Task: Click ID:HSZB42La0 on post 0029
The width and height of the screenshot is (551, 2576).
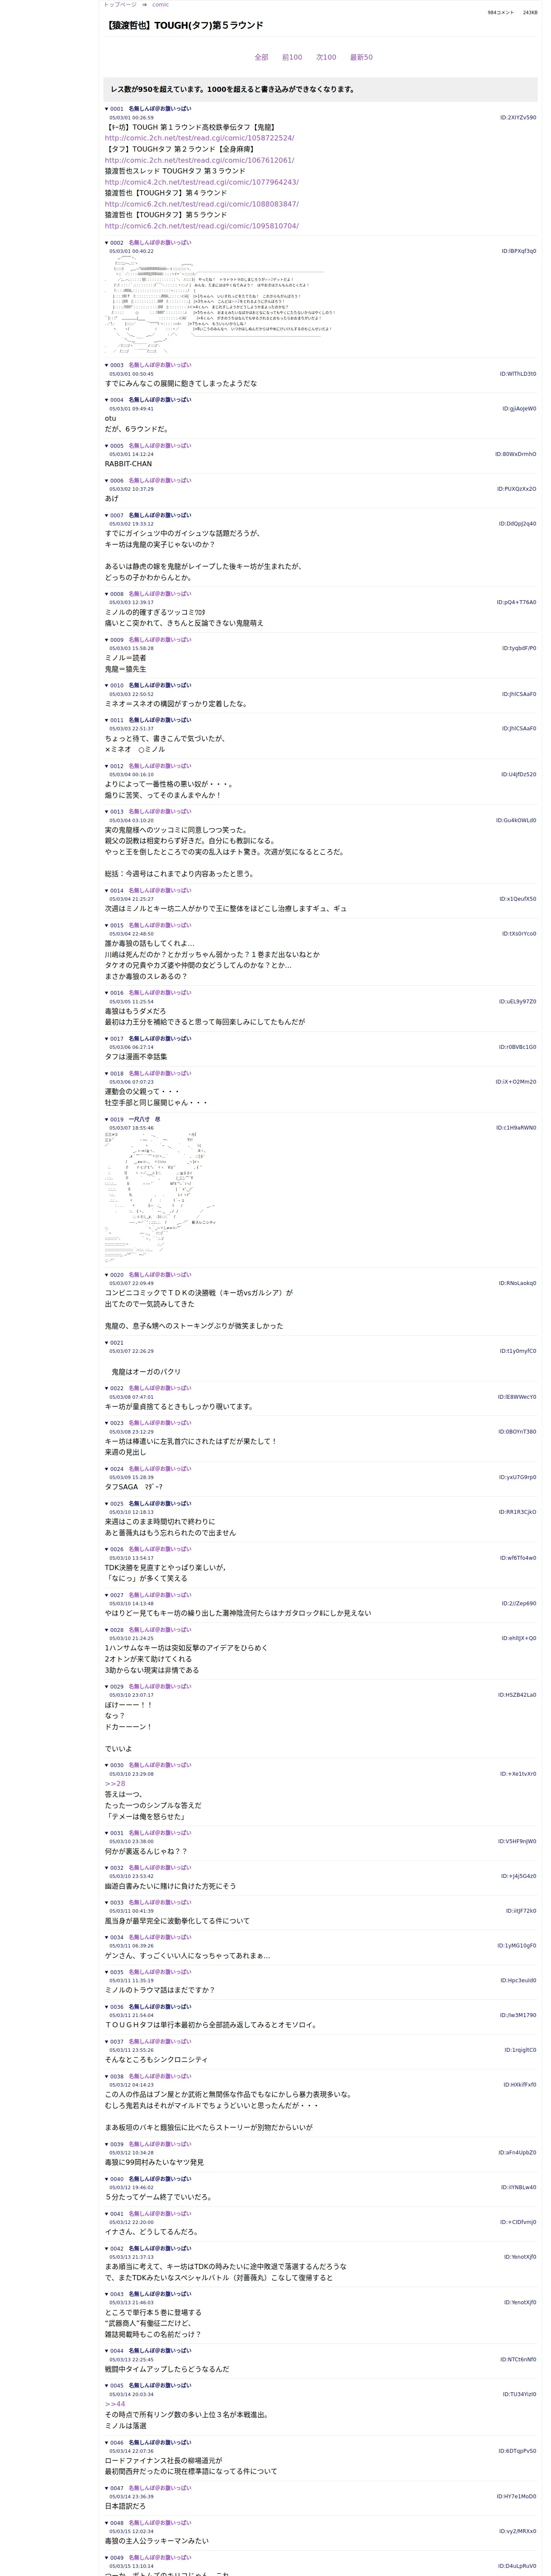Action: [518, 1695]
